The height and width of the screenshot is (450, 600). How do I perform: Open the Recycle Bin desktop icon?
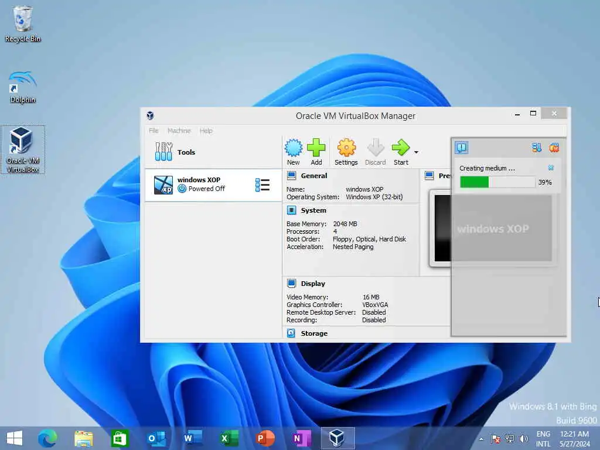tap(23, 23)
